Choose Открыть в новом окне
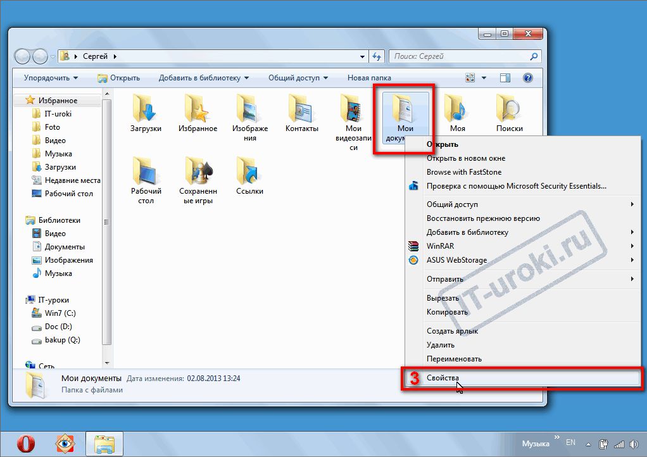 click(523, 158)
